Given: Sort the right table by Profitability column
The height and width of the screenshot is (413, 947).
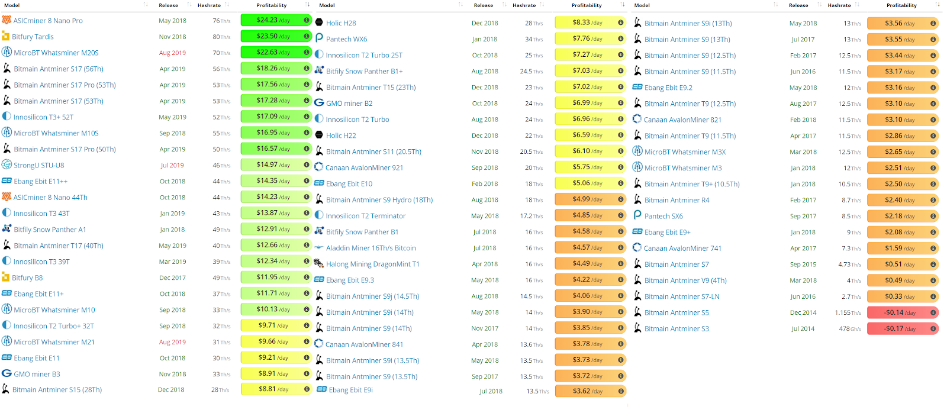Looking at the screenshot, I should pos(901,5).
